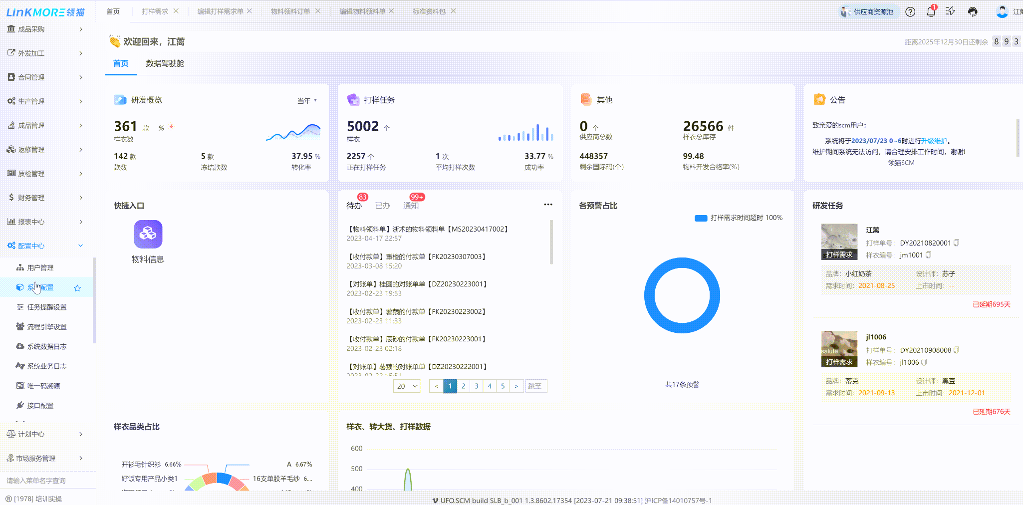Copy sample order number DY20210820001
Image resolution: width=1023 pixels, height=505 pixels.
[957, 243]
